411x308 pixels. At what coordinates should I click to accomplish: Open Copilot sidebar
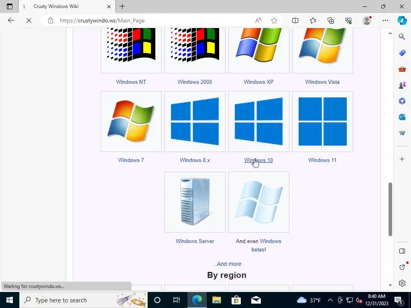(402, 20)
